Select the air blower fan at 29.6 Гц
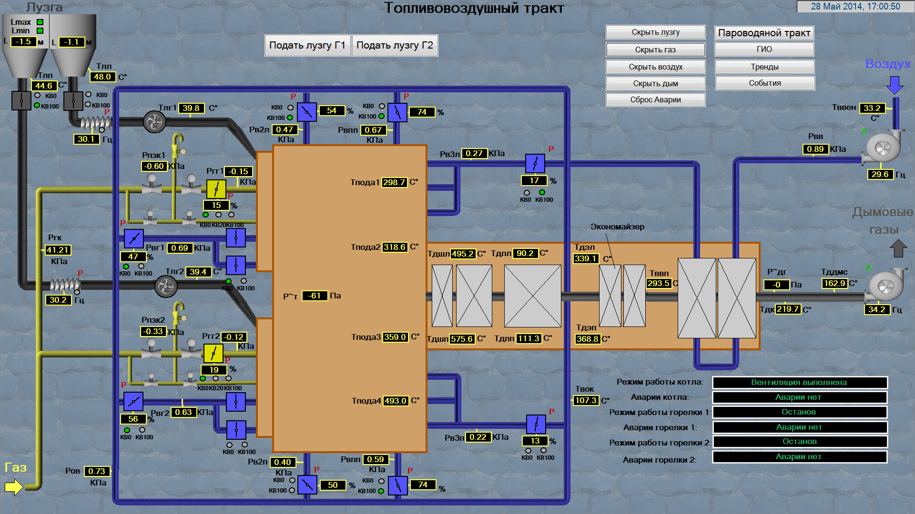 pos(883,148)
